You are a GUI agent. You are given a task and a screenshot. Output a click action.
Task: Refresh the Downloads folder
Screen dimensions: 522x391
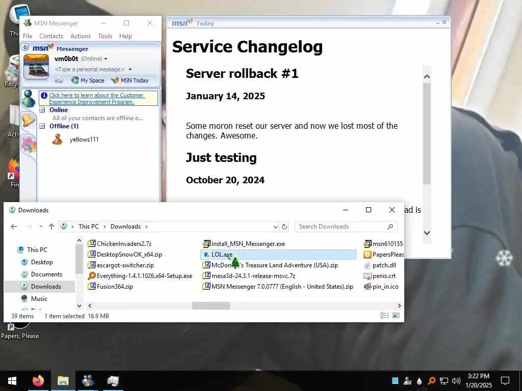(284, 227)
